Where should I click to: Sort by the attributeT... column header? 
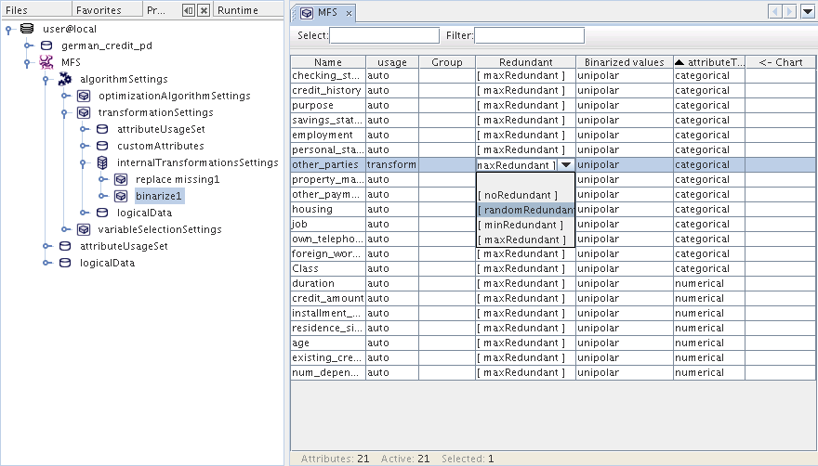tap(708, 62)
